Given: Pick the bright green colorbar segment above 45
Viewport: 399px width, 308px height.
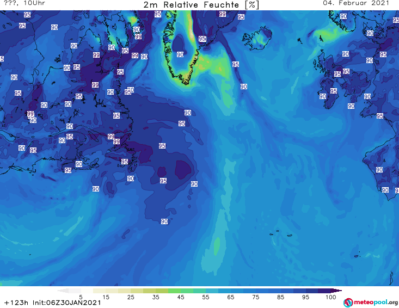Looking at the screenshot, I should (x=174, y=291).
